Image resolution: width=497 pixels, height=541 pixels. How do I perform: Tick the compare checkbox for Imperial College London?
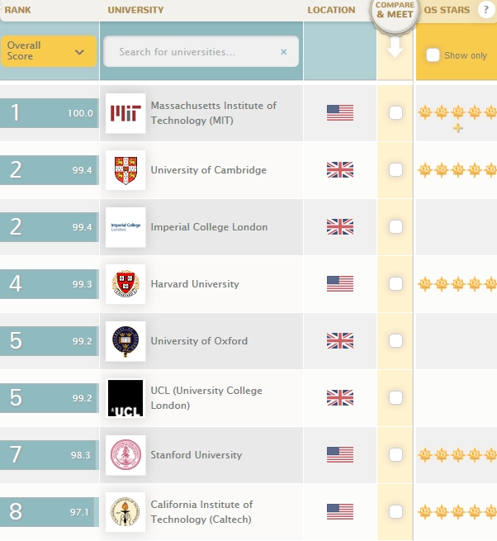click(395, 226)
